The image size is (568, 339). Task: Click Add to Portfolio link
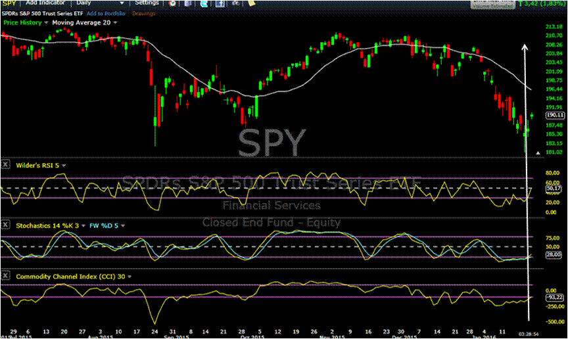click(x=106, y=13)
